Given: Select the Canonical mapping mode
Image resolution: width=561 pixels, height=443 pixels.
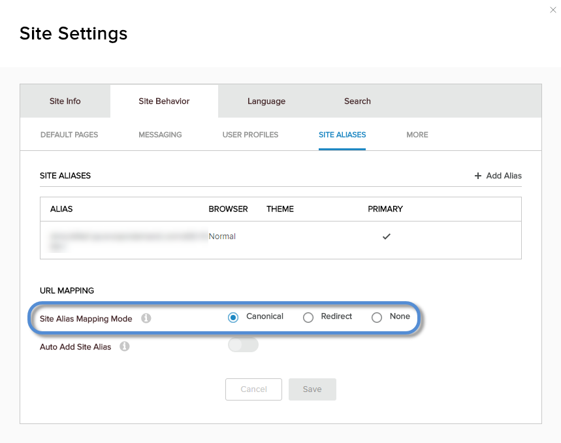Looking at the screenshot, I should (233, 317).
